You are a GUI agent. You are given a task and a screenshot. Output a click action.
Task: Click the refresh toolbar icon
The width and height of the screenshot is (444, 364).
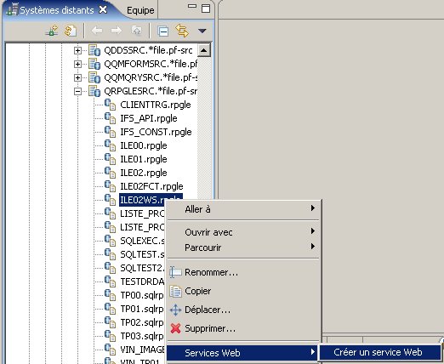tap(71, 31)
